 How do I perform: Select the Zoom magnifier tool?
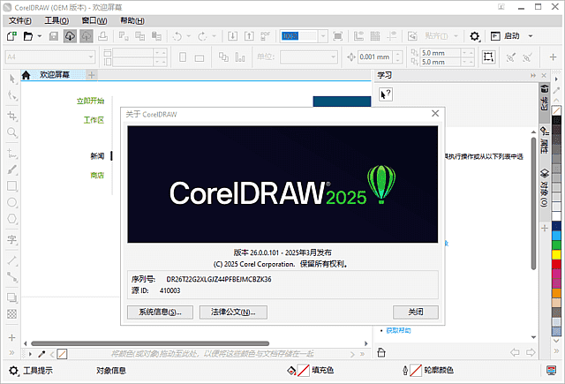point(12,133)
